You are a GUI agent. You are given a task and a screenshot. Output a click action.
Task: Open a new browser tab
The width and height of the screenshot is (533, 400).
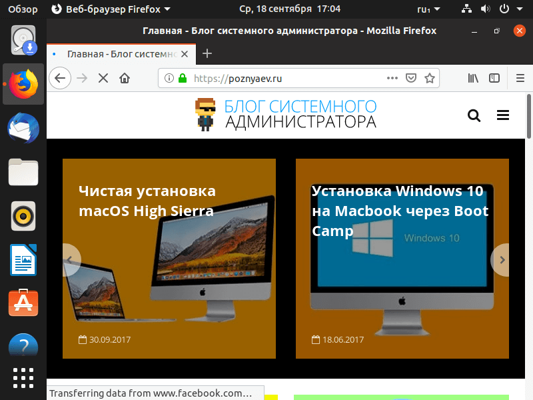pos(207,53)
